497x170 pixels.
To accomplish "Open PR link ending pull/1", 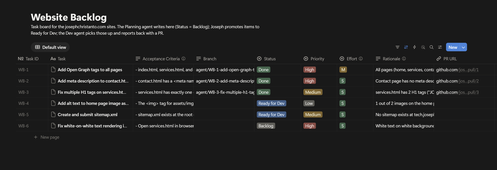I will point(457,70).
